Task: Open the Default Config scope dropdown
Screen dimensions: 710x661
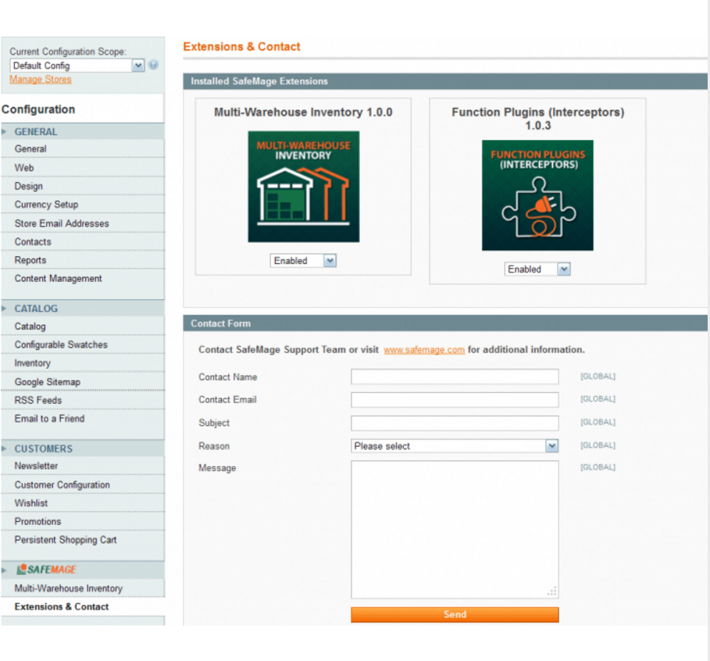Action: click(x=77, y=65)
